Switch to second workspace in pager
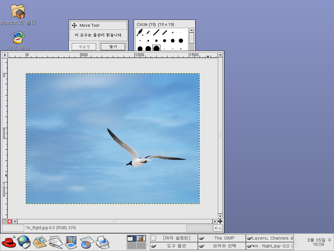Screen dimensions: 334x251 (x=141, y=239)
